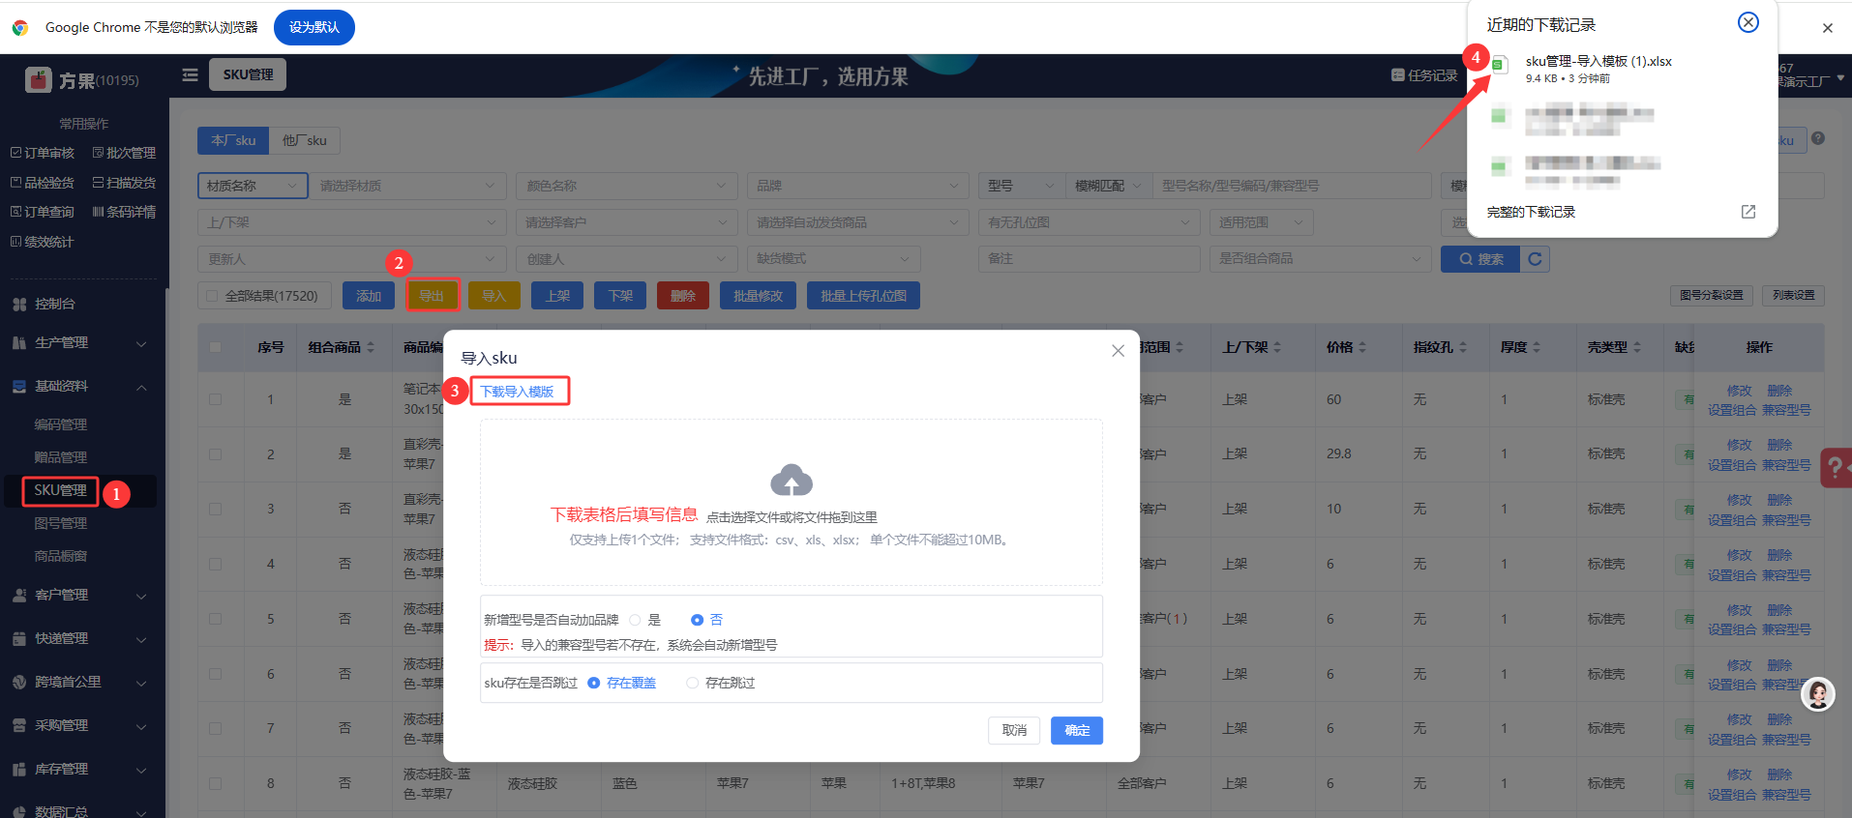The image size is (1852, 818).
Task: Click the xlsx file icon in downloads
Action: 1499,66
